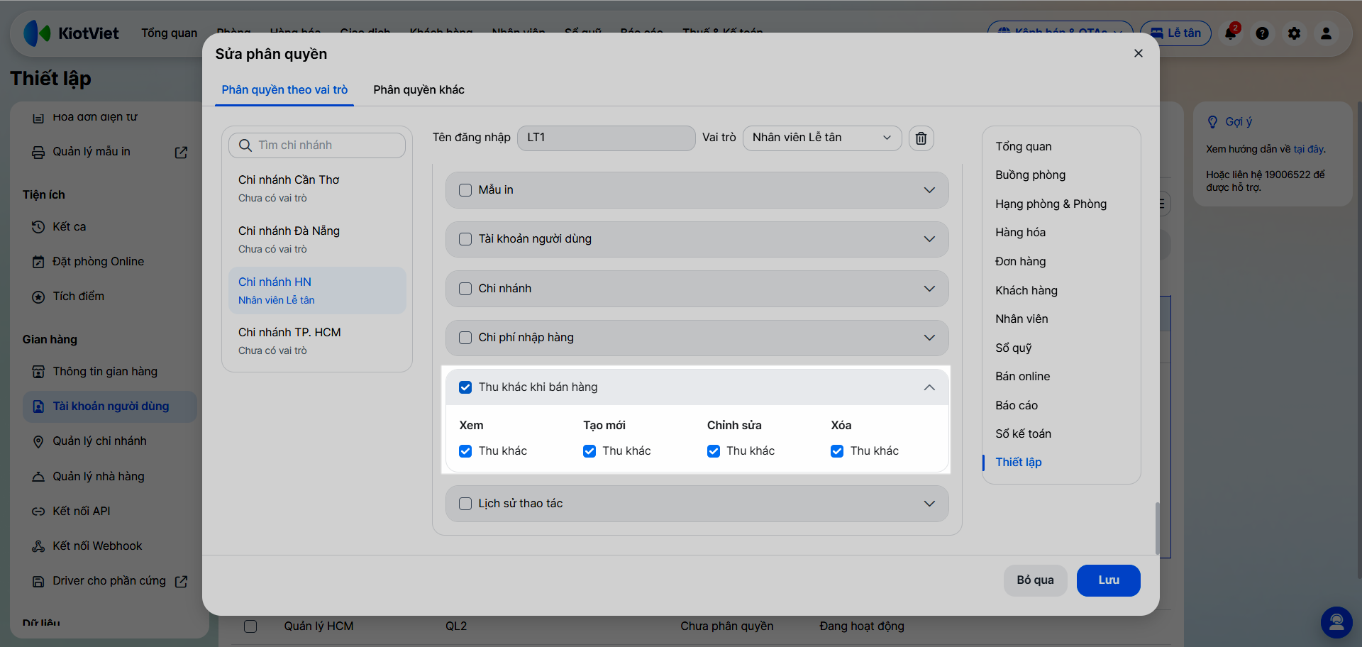
Task: Click the search icon in branch search box
Action: pos(245,145)
